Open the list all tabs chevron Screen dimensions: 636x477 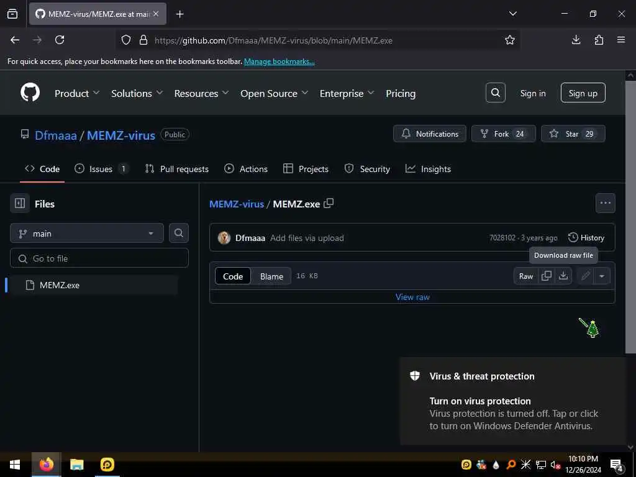tap(512, 14)
